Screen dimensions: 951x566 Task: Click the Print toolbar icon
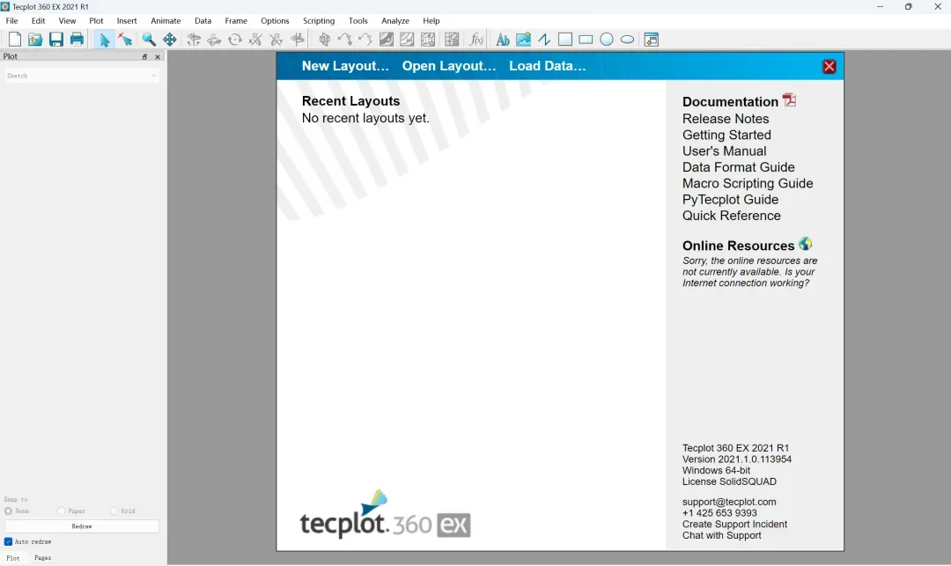(77, 40)
